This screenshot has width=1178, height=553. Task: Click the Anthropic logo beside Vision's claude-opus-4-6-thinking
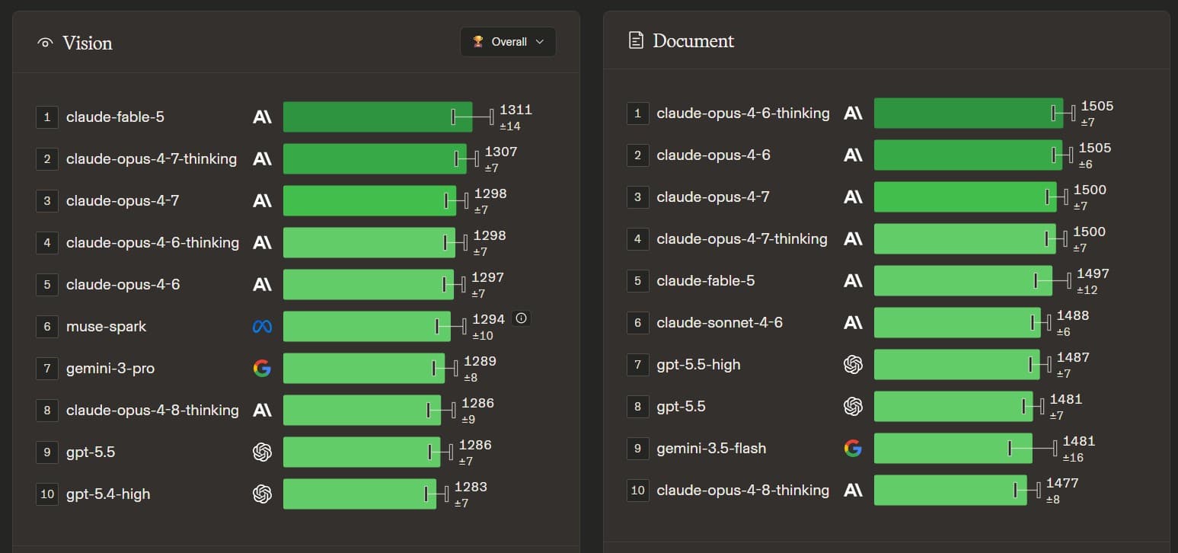pos(262,243)
